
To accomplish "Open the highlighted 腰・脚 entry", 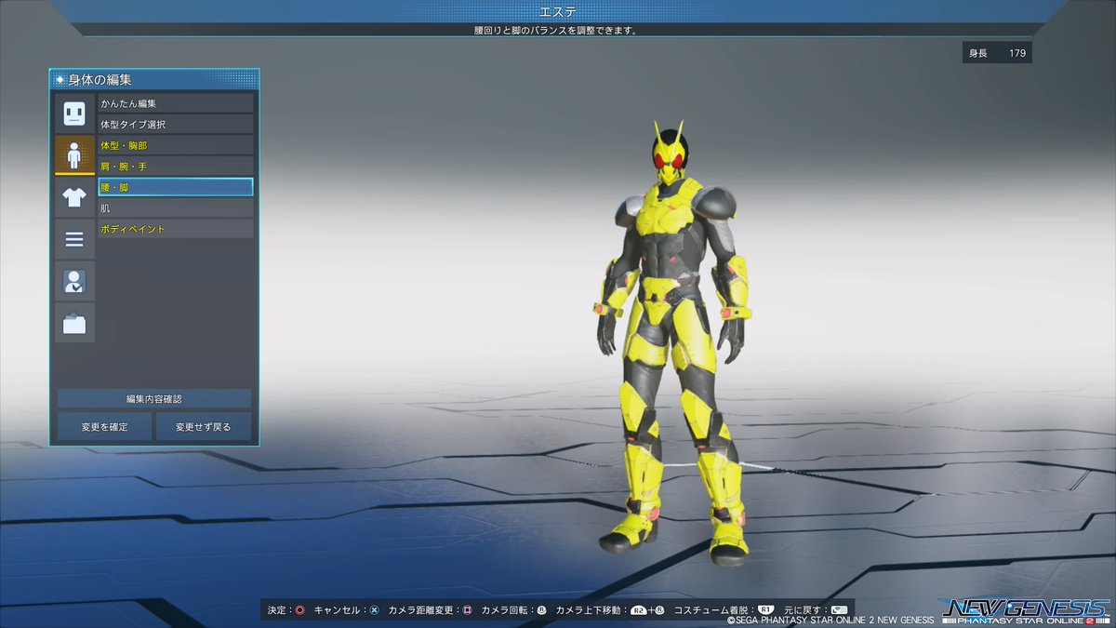I will pos(176,187).
